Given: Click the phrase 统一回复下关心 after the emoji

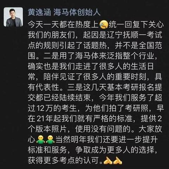Looking at the screenshot, I should click(136, 25).
